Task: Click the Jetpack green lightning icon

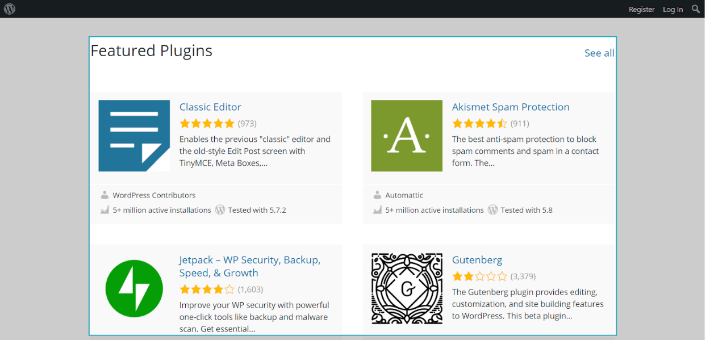Action: pos(134,288)
